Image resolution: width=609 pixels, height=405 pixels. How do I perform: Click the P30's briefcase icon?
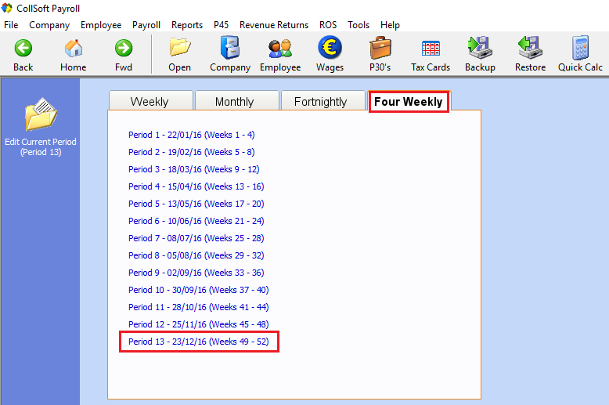pos(380,49)
